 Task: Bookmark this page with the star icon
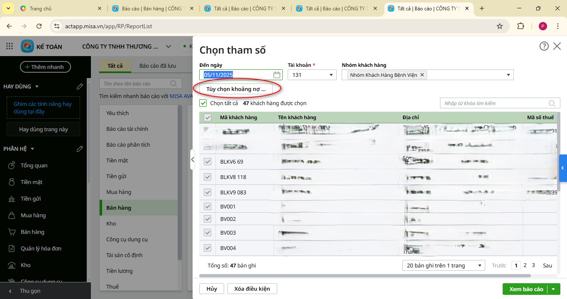coord(500,26)
